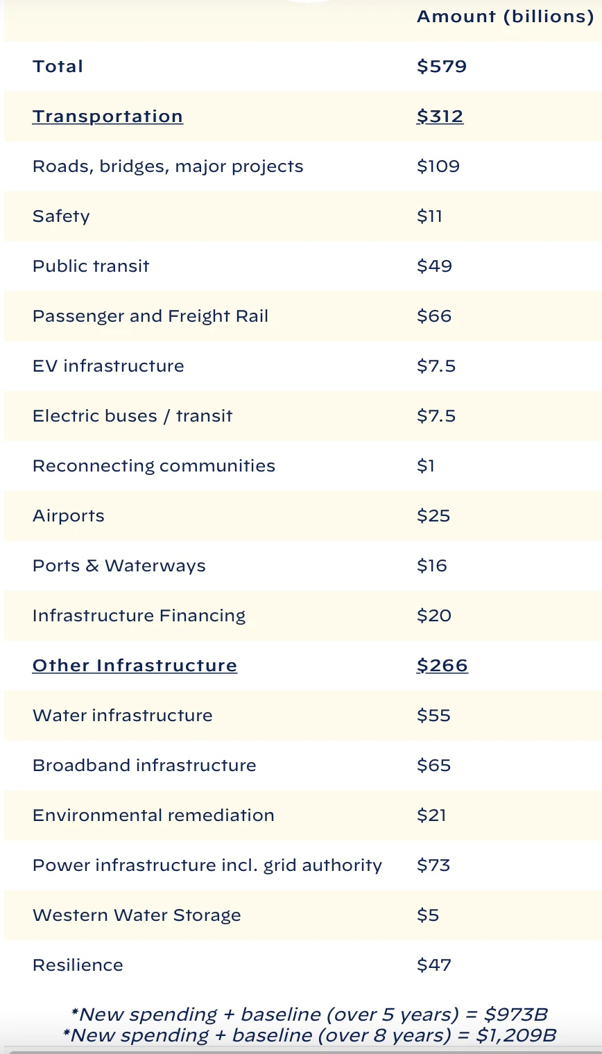Select the Broadband infrastructure row label
The height and width of the screenshot is (1054, 602).
[x=144, y=766]
